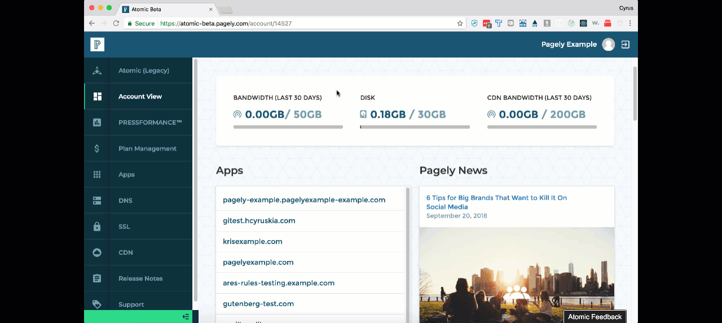The width and height of the screenshot is (722, 323).
Task: Select the Account View dashboard icon
Action: [97, 96]
